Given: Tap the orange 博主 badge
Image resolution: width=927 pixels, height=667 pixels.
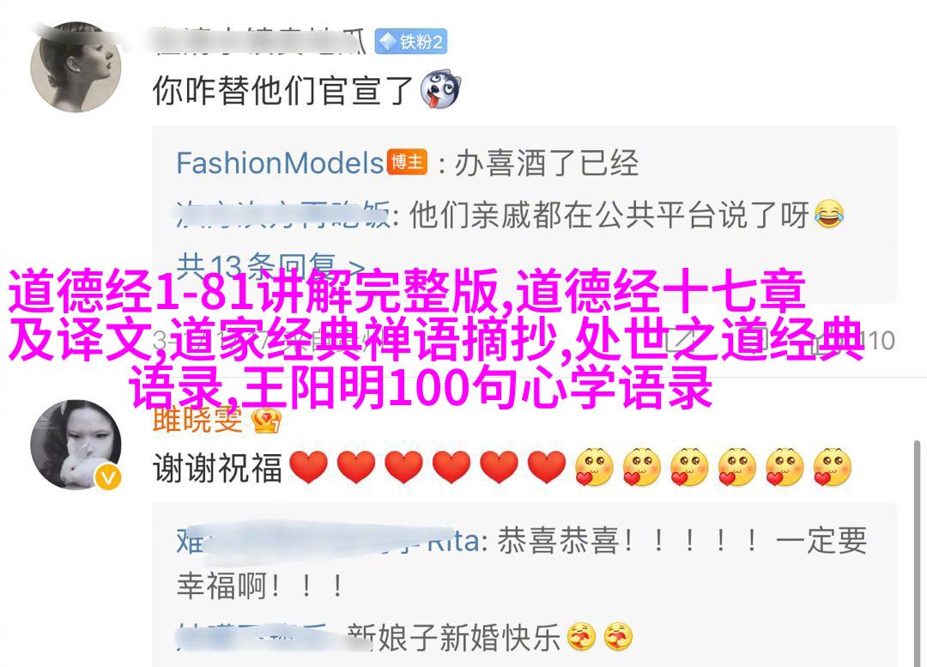Looking at the screenshot, I should 407,162.
